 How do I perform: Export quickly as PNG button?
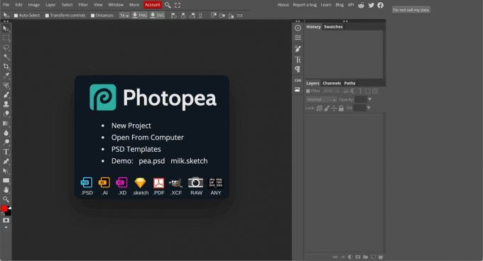point(139,15)
